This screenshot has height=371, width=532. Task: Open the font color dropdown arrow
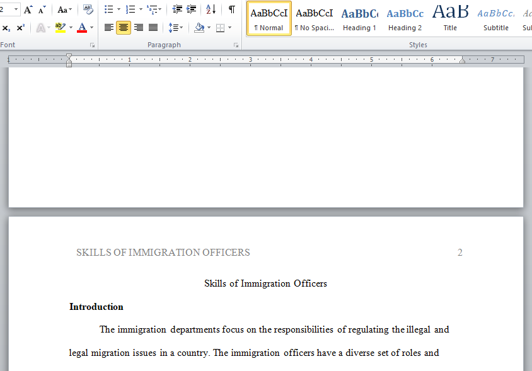tap(91, 28)
